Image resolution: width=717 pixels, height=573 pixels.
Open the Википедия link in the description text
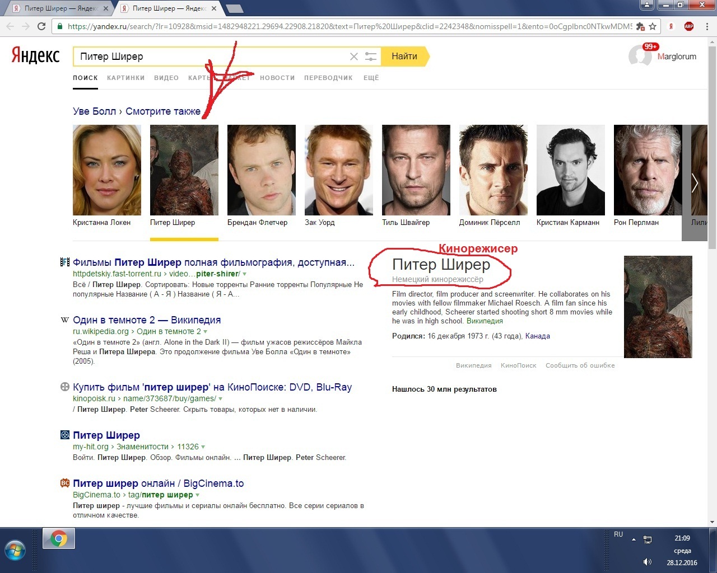point(485,321)
